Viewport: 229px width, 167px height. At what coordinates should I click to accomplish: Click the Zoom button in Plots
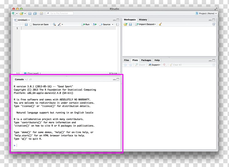pos(140,65)
